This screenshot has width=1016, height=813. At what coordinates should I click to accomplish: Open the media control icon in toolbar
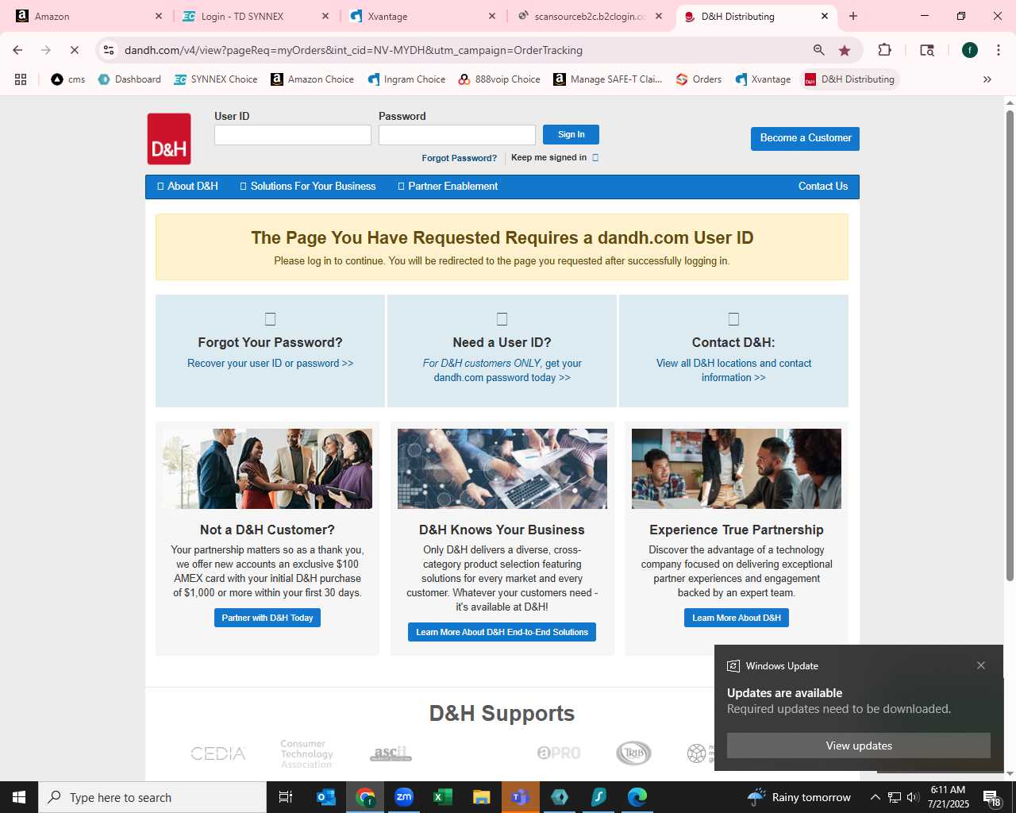click(926, 50)
